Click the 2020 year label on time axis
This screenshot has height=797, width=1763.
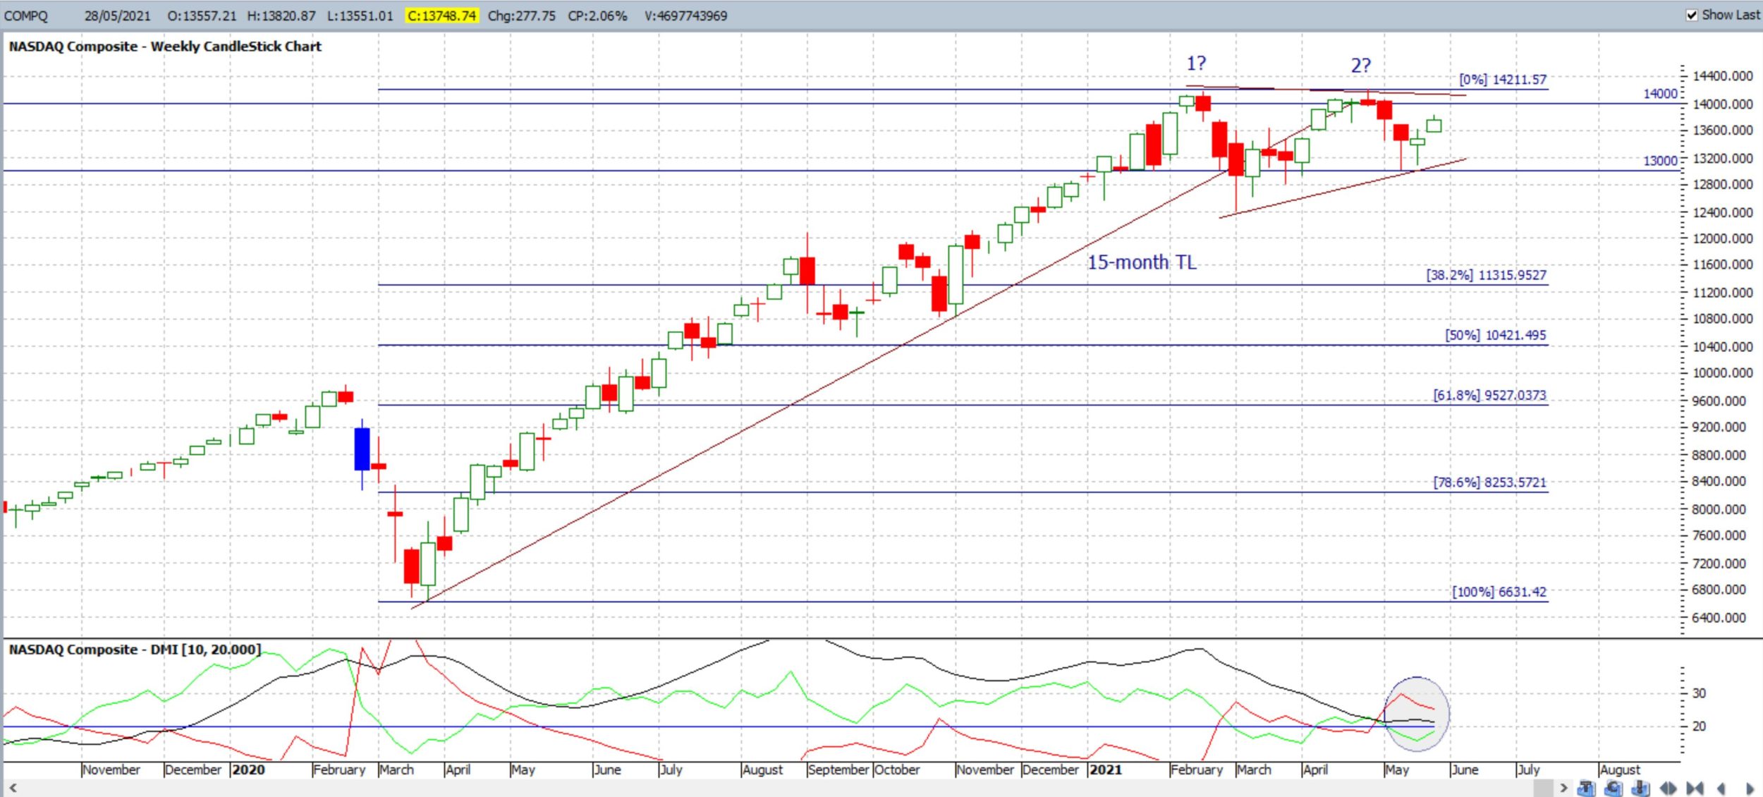[248, 770]
